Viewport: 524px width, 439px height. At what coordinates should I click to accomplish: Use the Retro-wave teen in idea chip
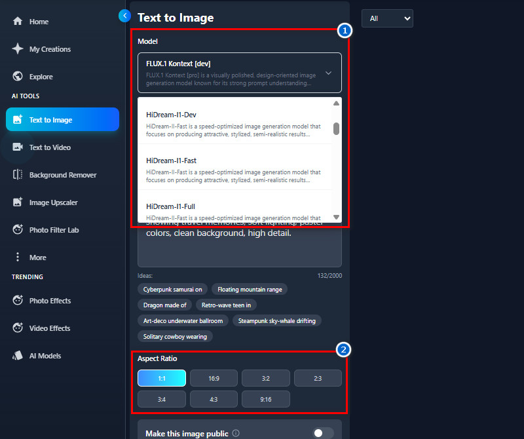tap(226, 305)
